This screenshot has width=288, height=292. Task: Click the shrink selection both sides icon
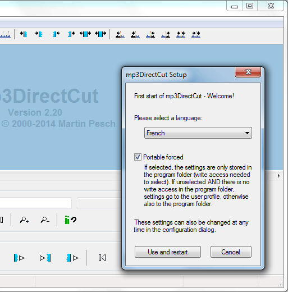(100, 34)
